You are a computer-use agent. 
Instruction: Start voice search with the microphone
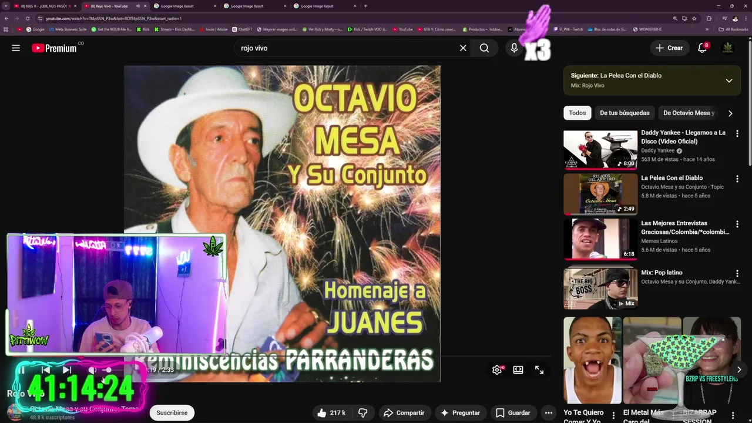point(514,48)
